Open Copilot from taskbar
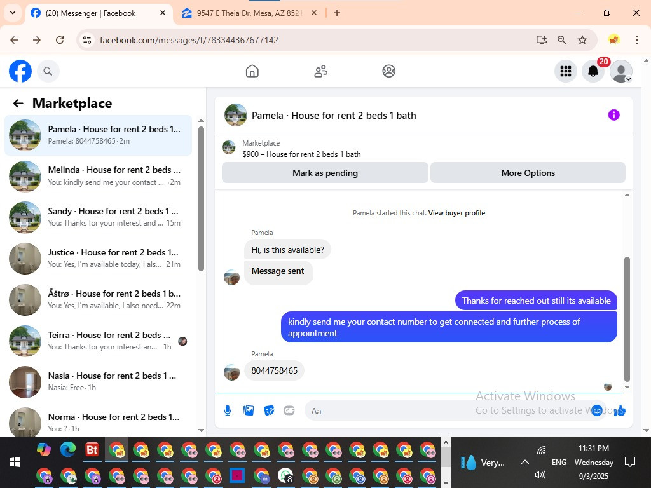This screenshot has width=651, height=488. pos(44,450)
